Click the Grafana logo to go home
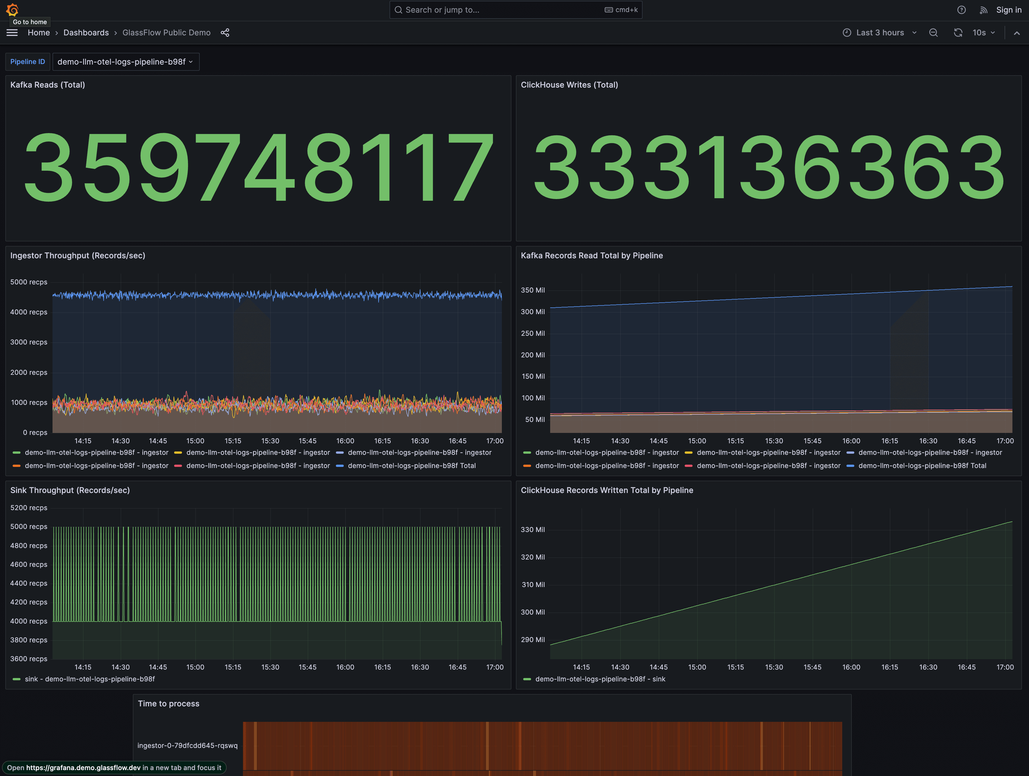Viewport: 1029px width, 776px height. (x=12, y=10)
